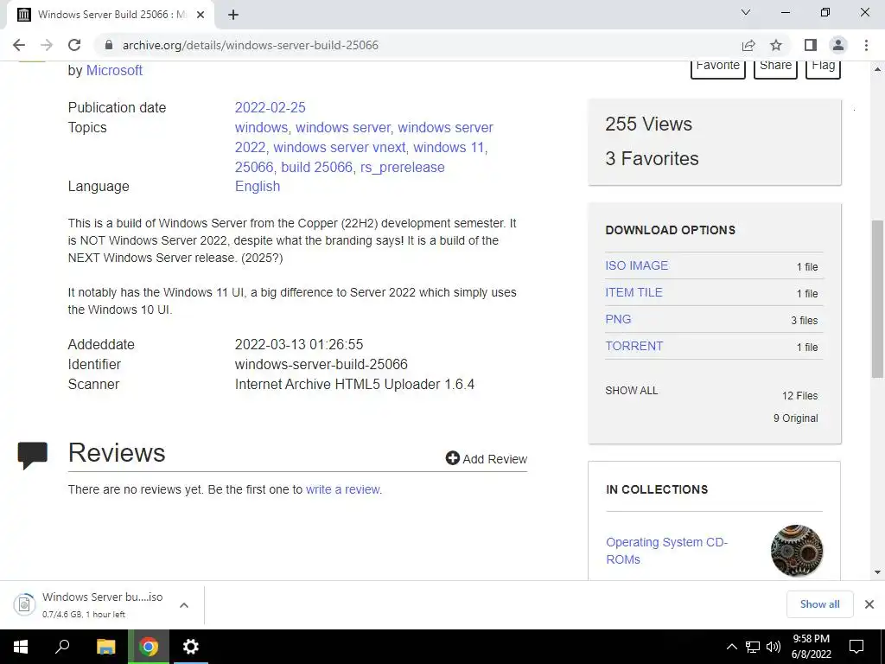Click SHOW ALL download files
The width and height of the screenshot is (885, 664).
tap(632, 391)
